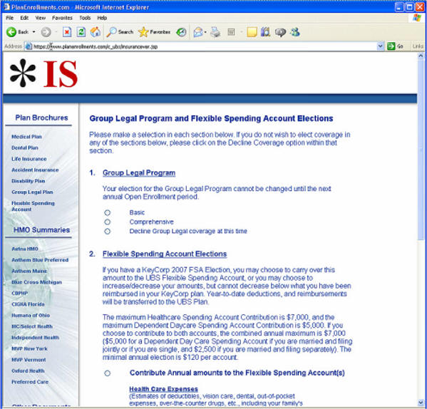Open the Disability Plan link
Viewport: 427px width, 409px height.
28,181
